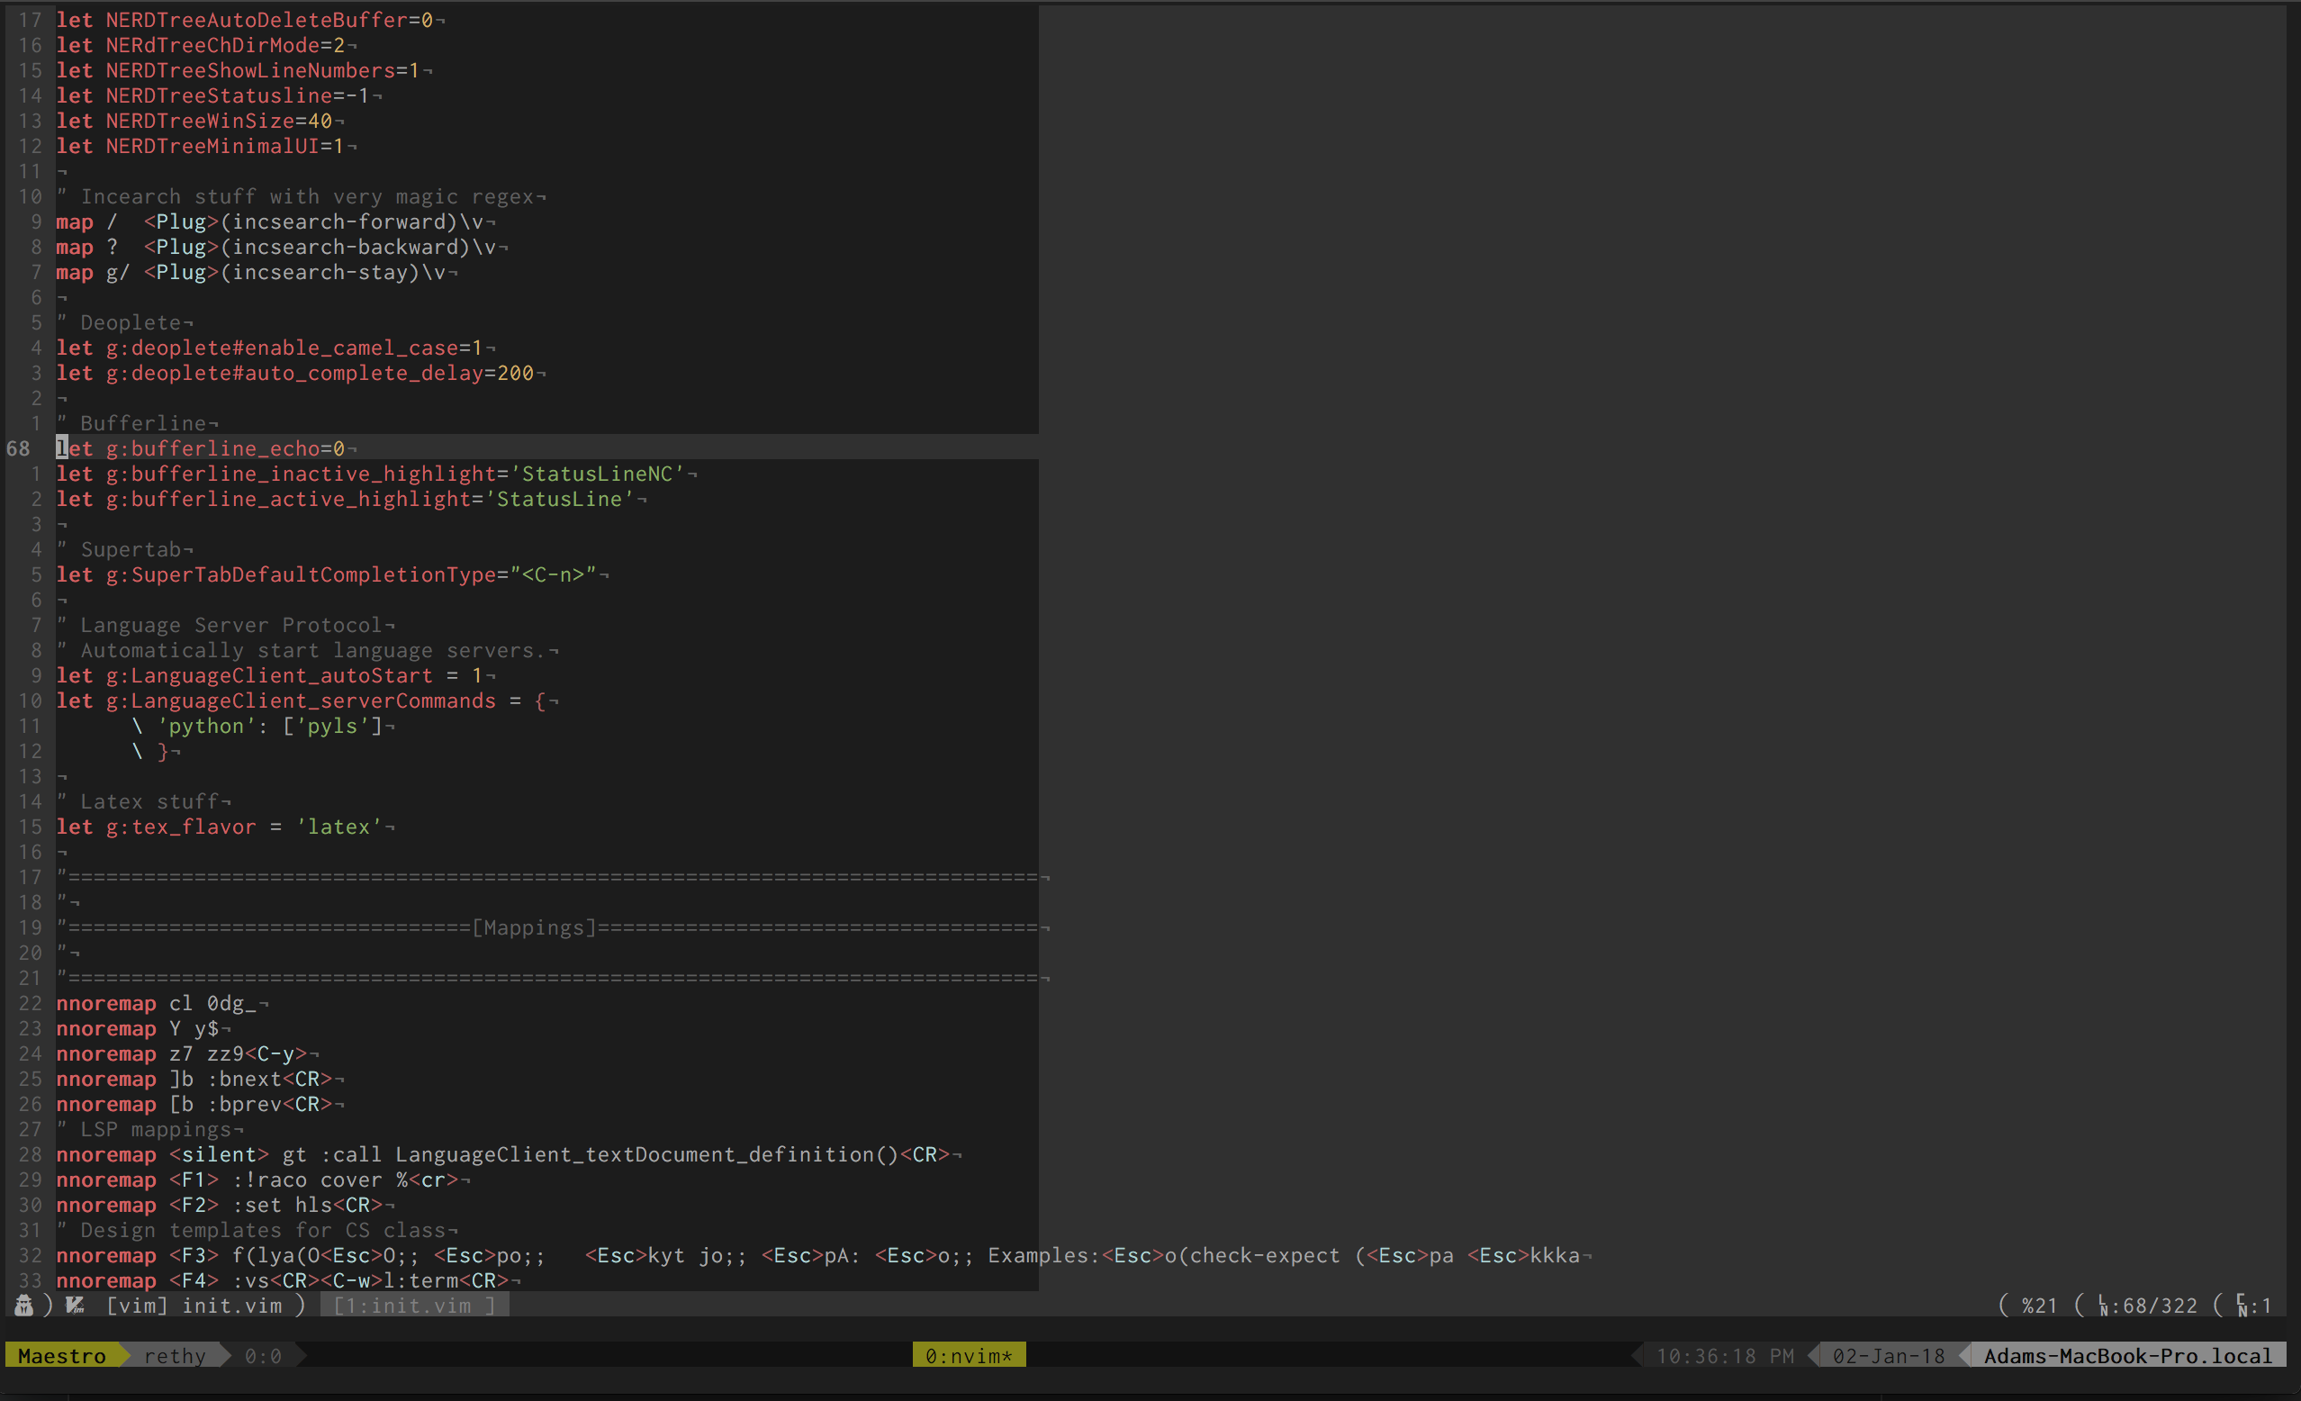The image size is (2301, 1401).
Task: Click the Adams-MacBook-Pro.local hostname segment
Action: pyautogui.click(x=2127, y=1355)
